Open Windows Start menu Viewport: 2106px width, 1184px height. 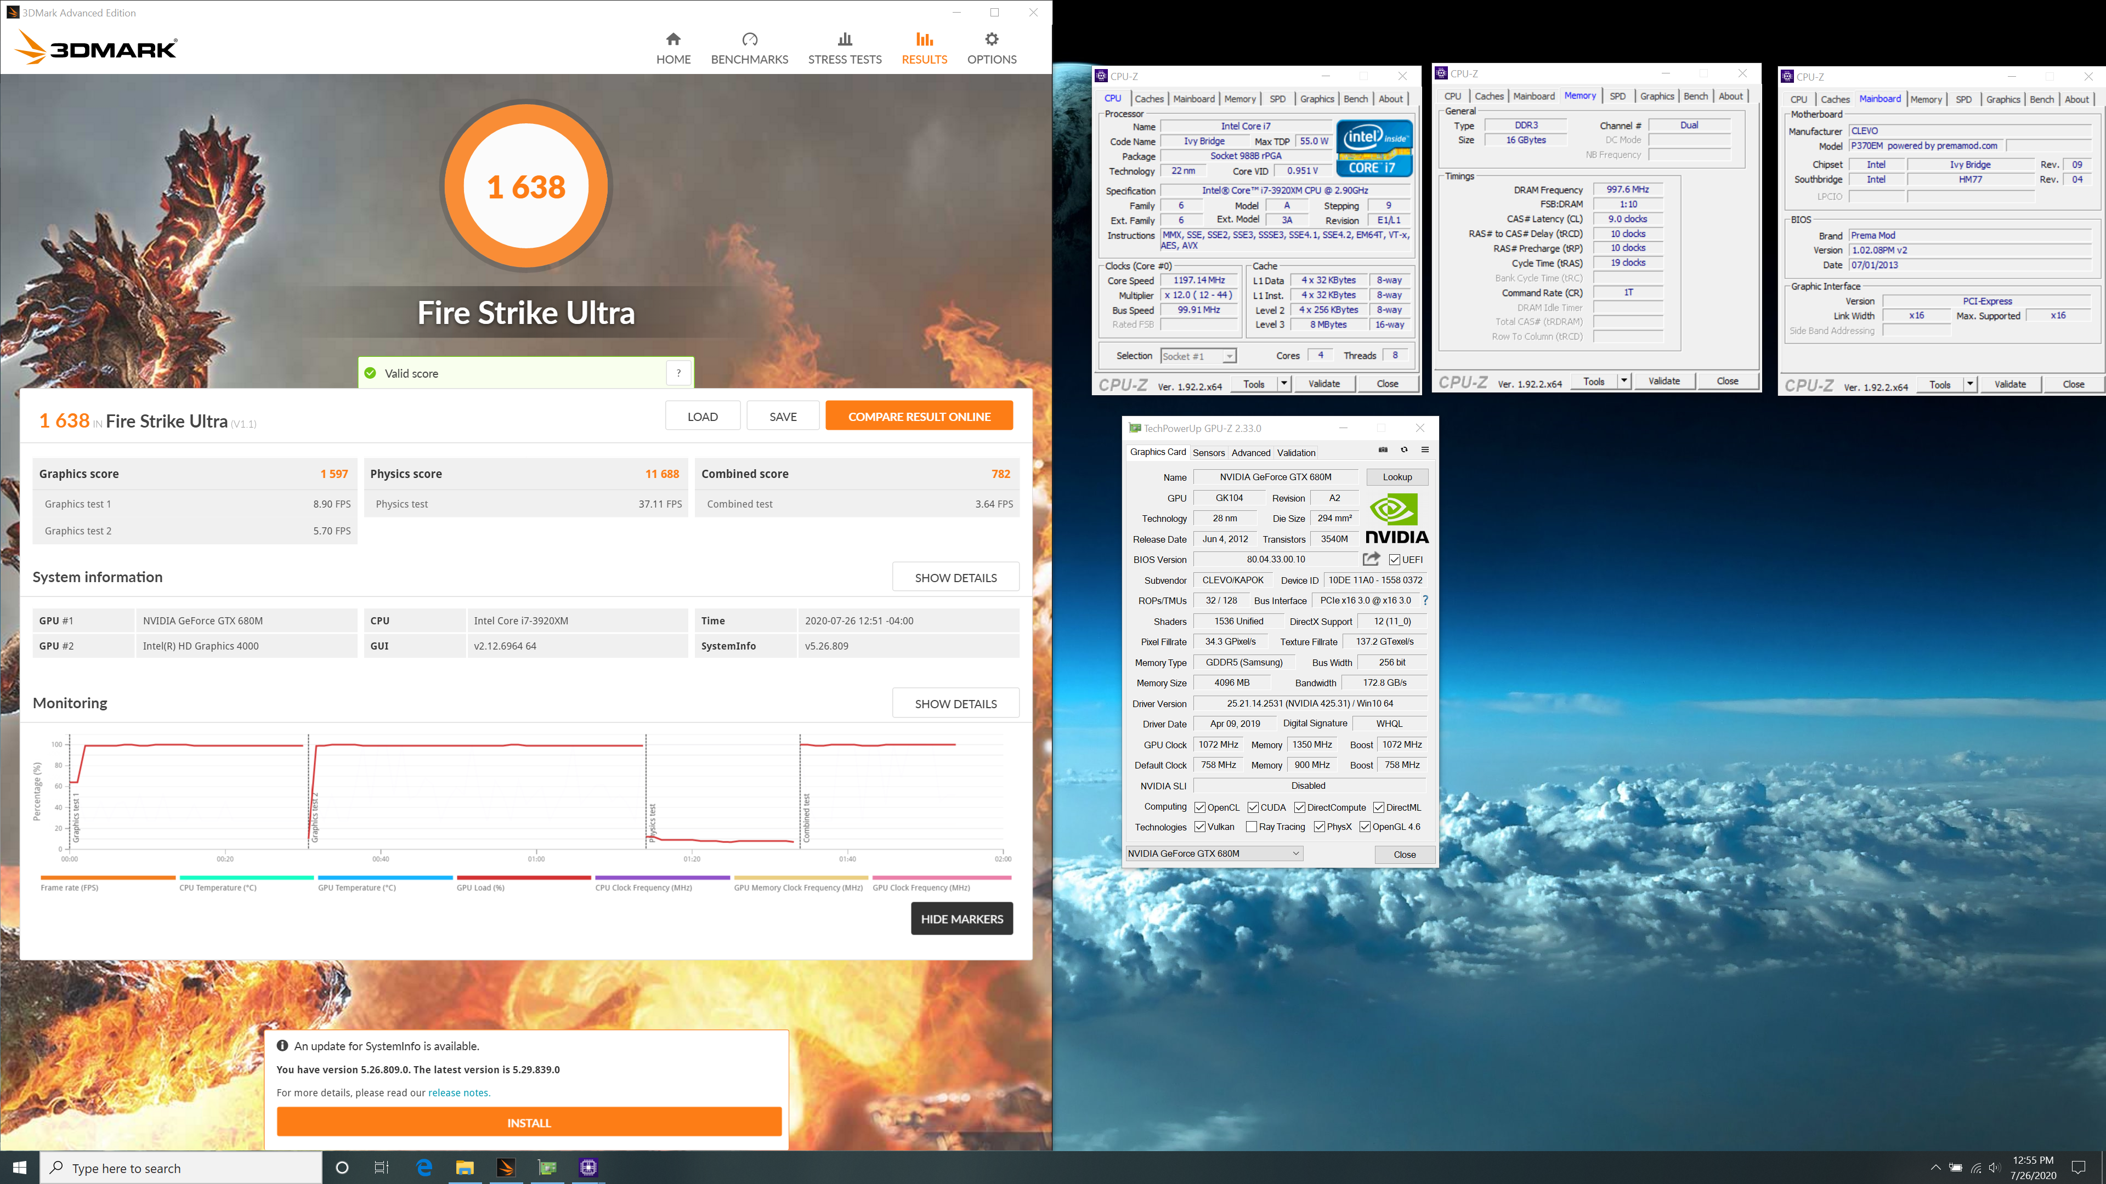(x=20, y=1168)
